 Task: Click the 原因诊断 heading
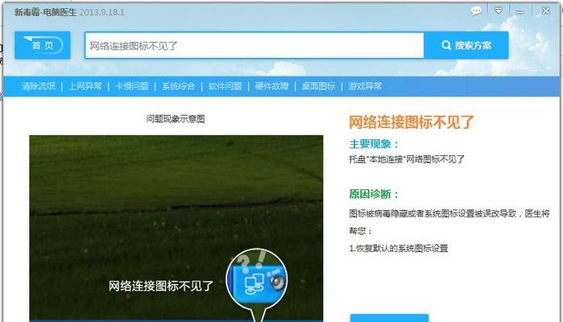pos(375,194)
